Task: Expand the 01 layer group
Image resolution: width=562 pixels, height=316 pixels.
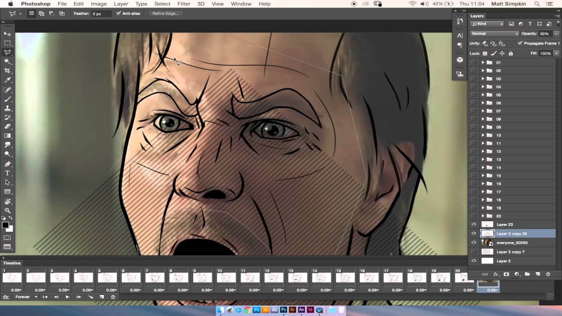Action: point(483,63)
